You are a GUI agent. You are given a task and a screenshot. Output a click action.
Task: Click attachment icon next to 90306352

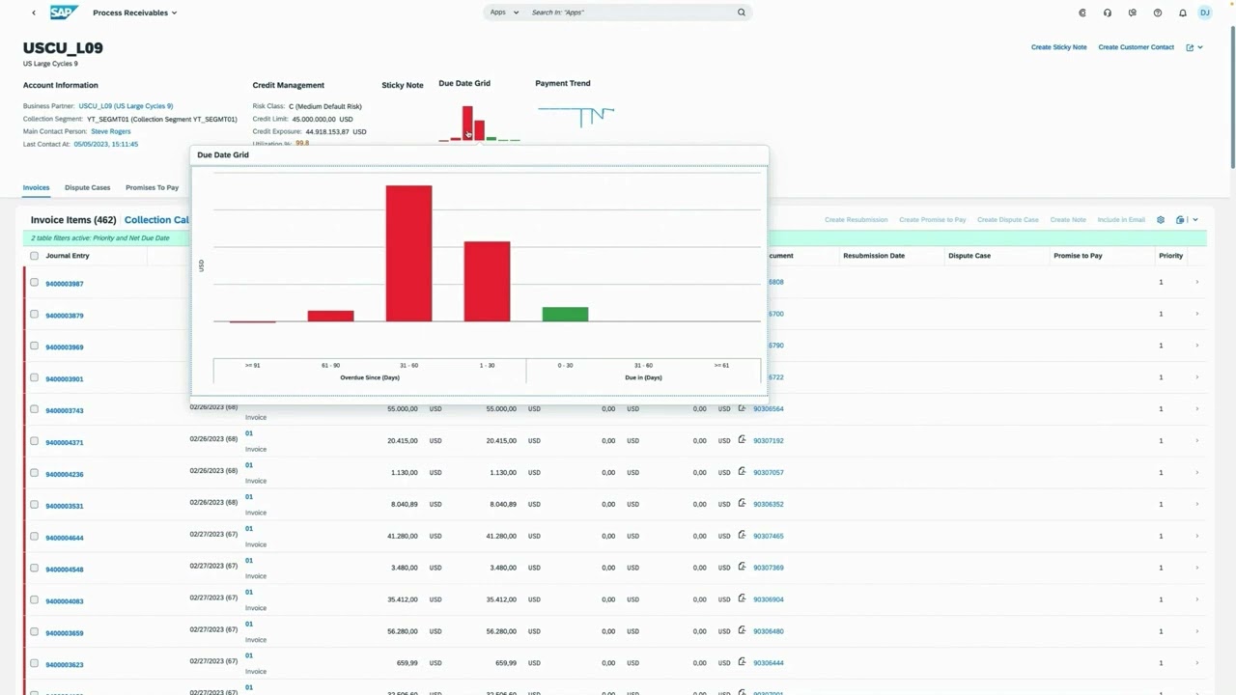tap(742, 504)
